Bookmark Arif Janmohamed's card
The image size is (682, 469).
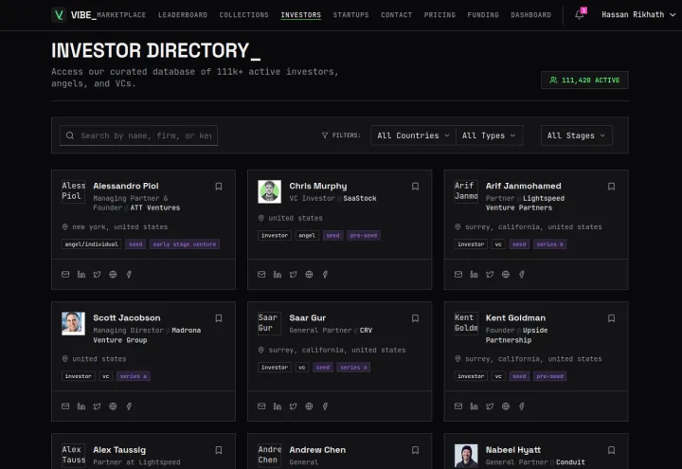pos(611,187)
